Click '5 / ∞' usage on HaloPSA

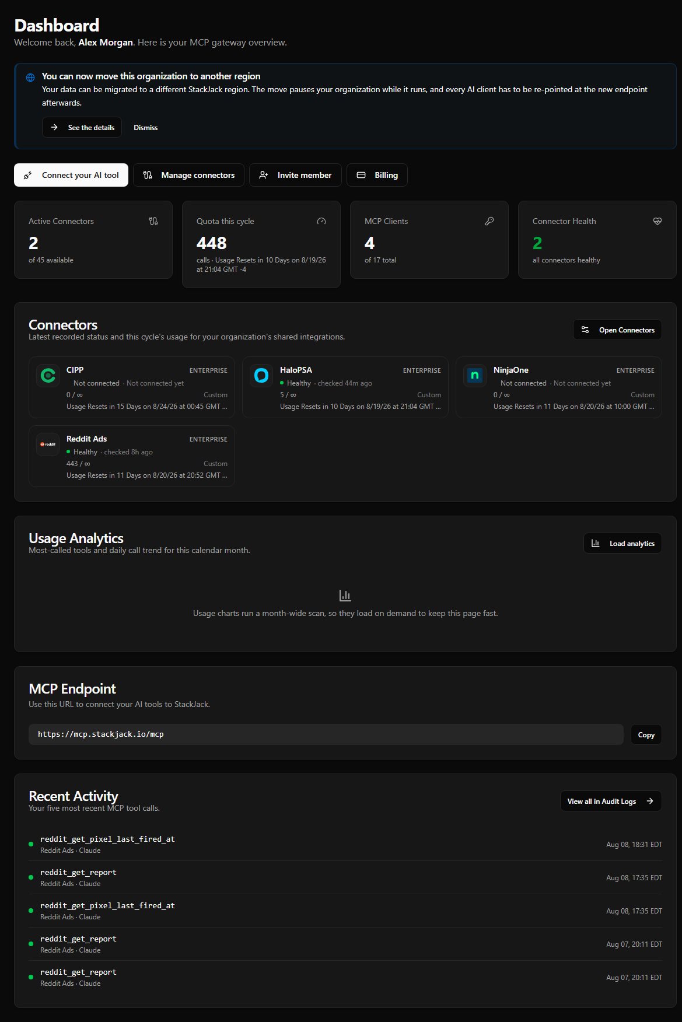(x=288, y=395)
